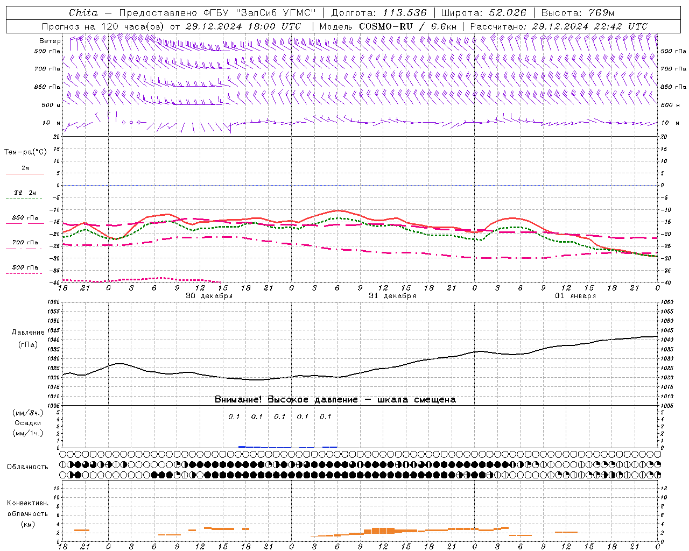Click the date label "30 декабря"
This screenshot has height=551, width=689.
pos(209,296)
